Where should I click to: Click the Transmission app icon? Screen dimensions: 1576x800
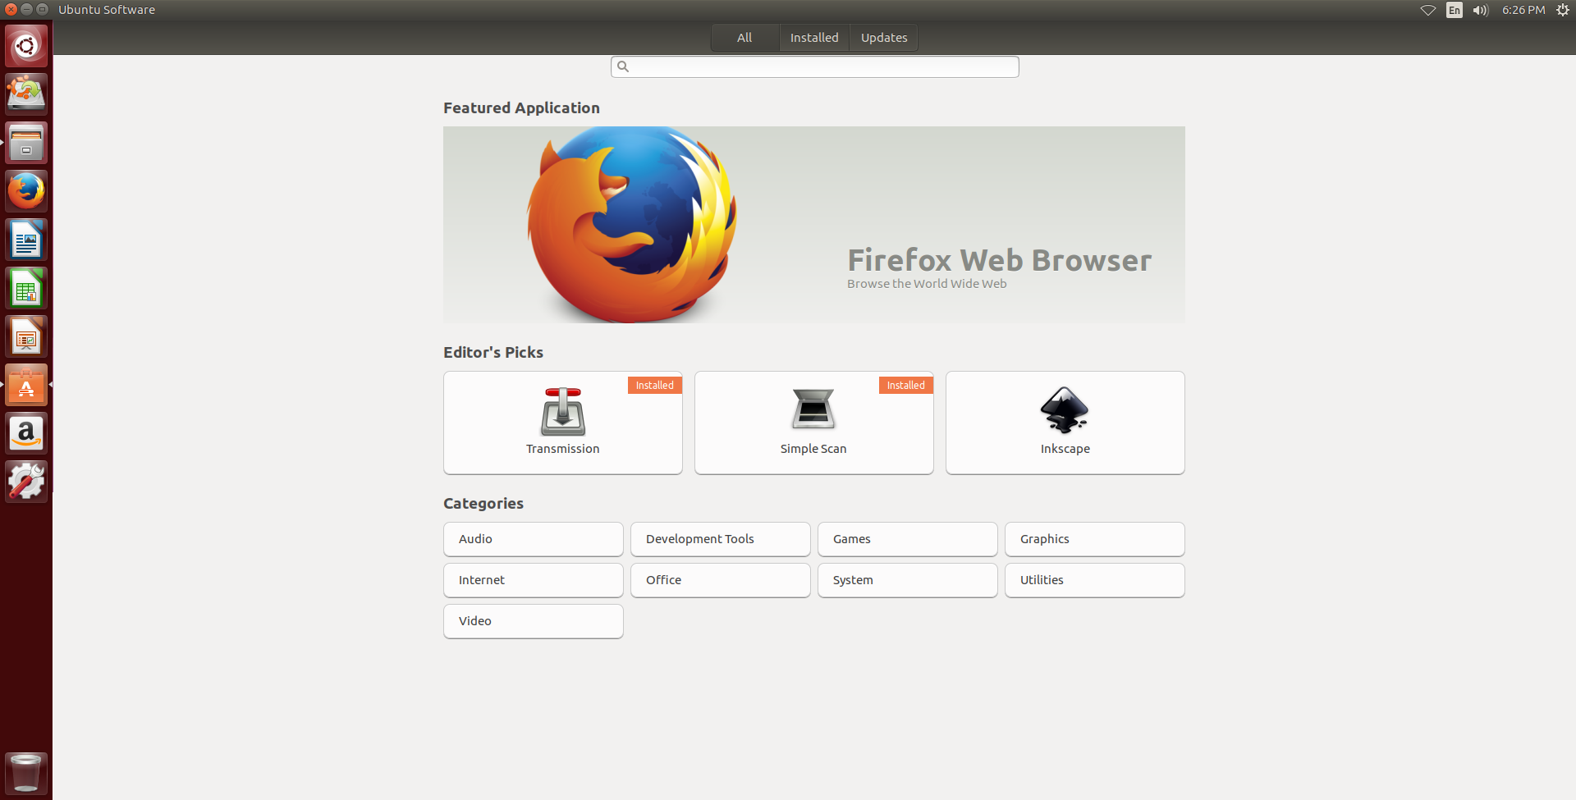pyautogui.click(x=563, y=411)
